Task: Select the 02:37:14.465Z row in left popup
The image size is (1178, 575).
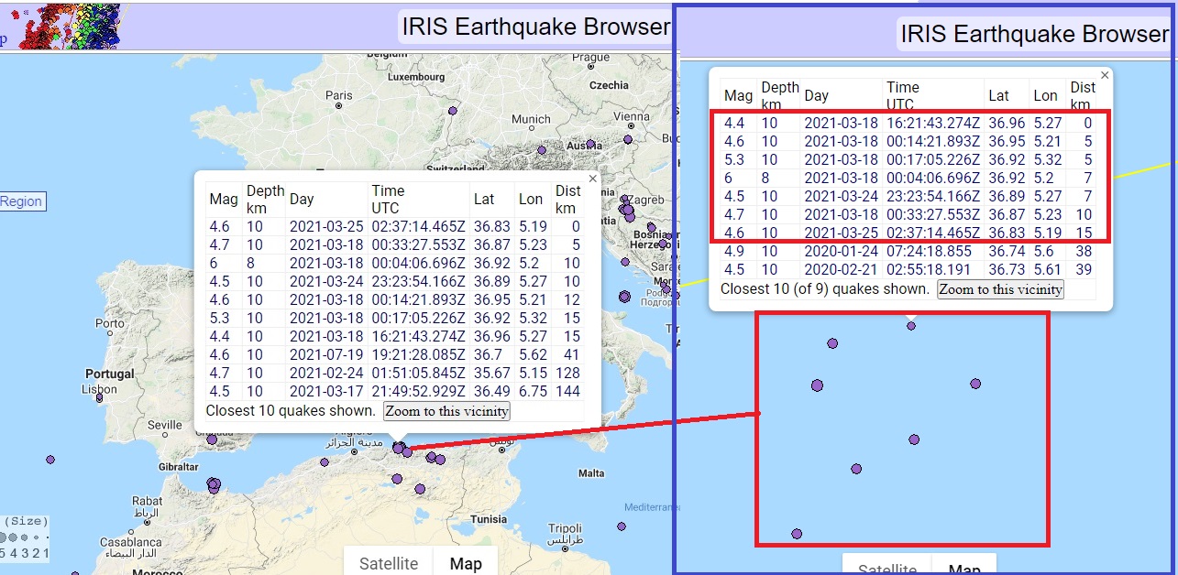Action: coord(394,226)
